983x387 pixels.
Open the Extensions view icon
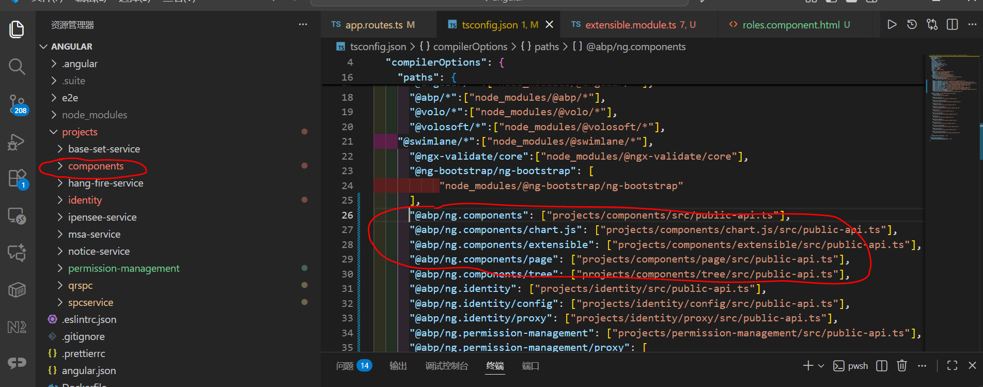17,179
